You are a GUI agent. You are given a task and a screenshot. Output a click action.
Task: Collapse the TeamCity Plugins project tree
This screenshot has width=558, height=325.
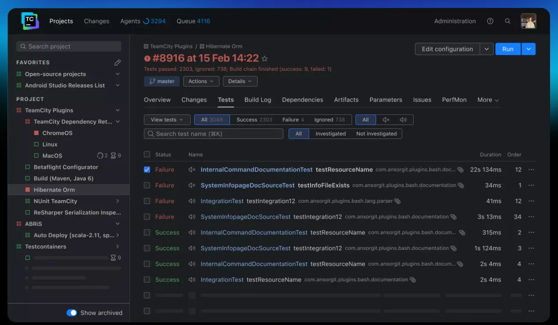(x=118, y=110)
